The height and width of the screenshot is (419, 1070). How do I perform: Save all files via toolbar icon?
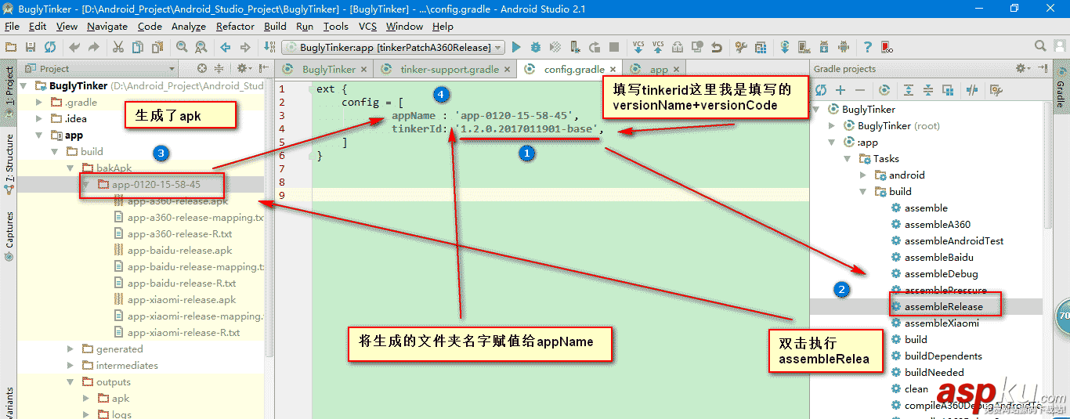(x=31, y=48)
